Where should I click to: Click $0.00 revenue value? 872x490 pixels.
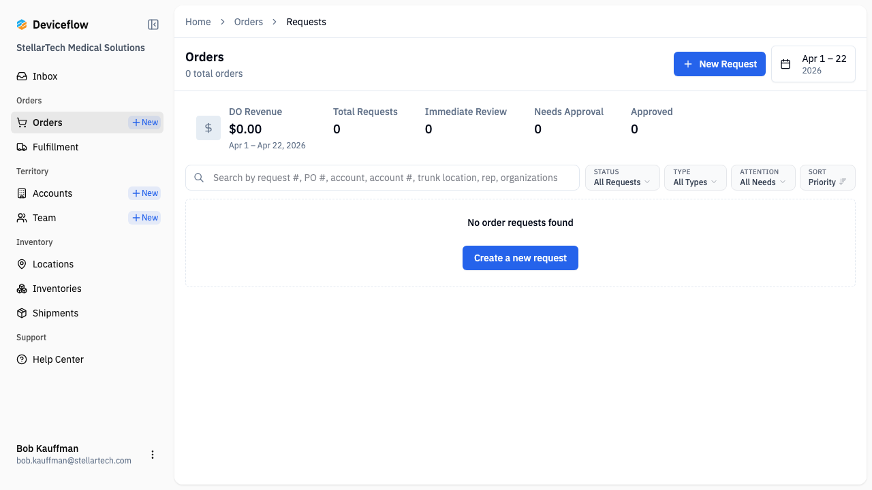(x=245, y=129)
